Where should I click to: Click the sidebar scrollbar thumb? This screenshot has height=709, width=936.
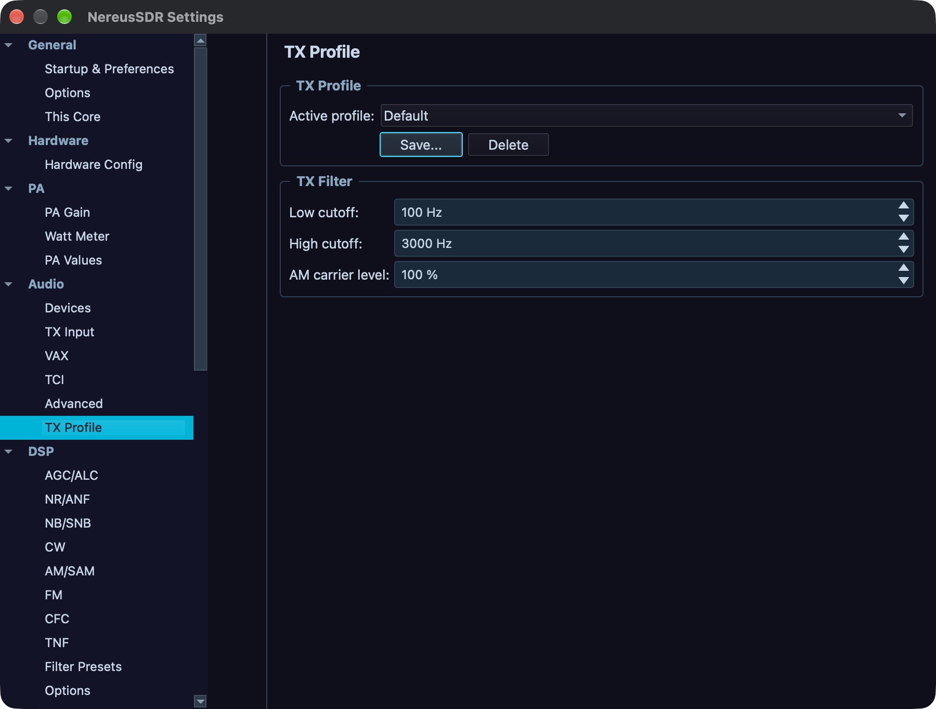(x=200, y=209)
